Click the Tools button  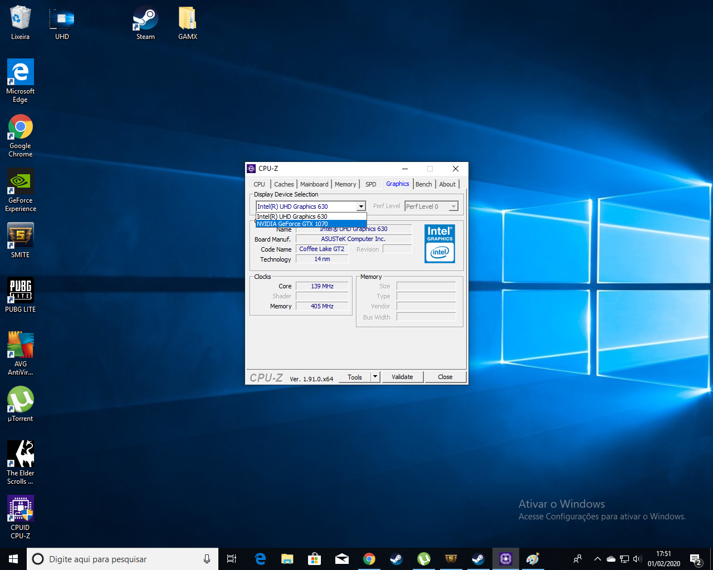(355, 377)
